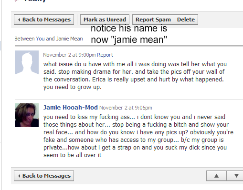Click the blank silhouette avatar of the first message
Screen dimensions: 243x190
click(27, 62)
